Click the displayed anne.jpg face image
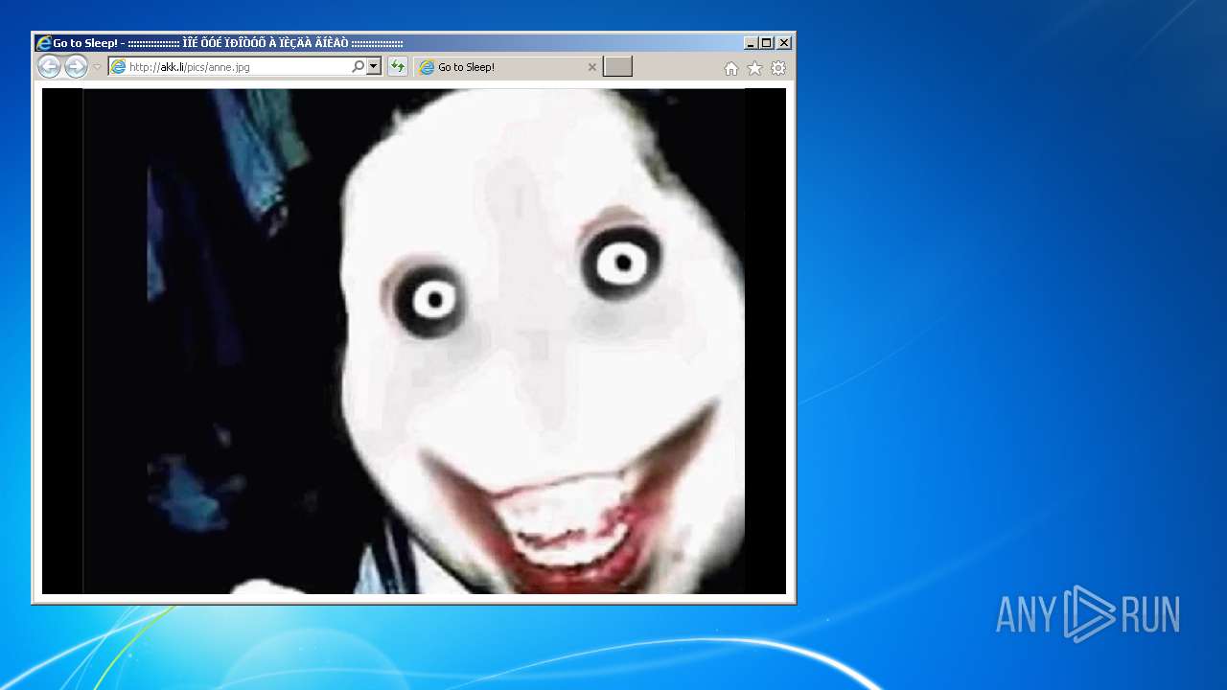 click(x=414, y=341)
